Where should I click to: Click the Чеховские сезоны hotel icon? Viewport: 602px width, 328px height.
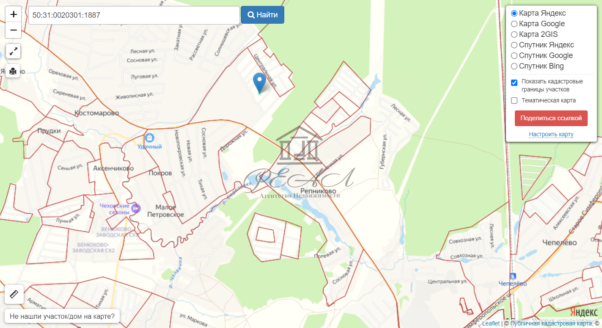point(136,208)
